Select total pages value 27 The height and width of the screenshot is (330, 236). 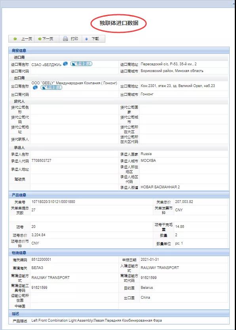(x=34, y=210)
